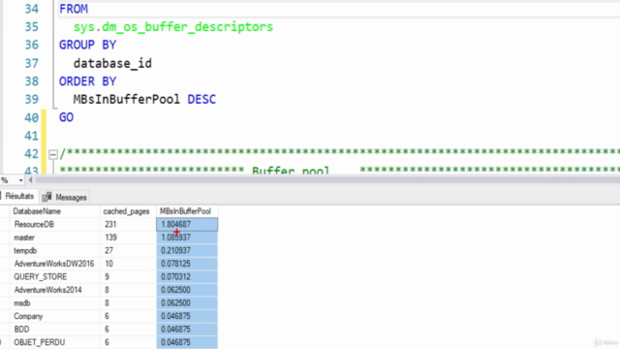Click line number 41 in the gutter

coord(32,136)
